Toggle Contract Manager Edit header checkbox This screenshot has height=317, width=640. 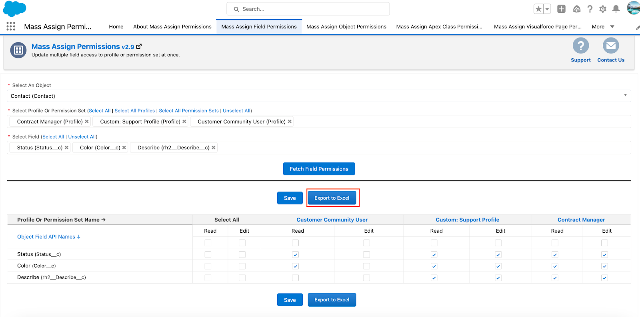(604, 243)
